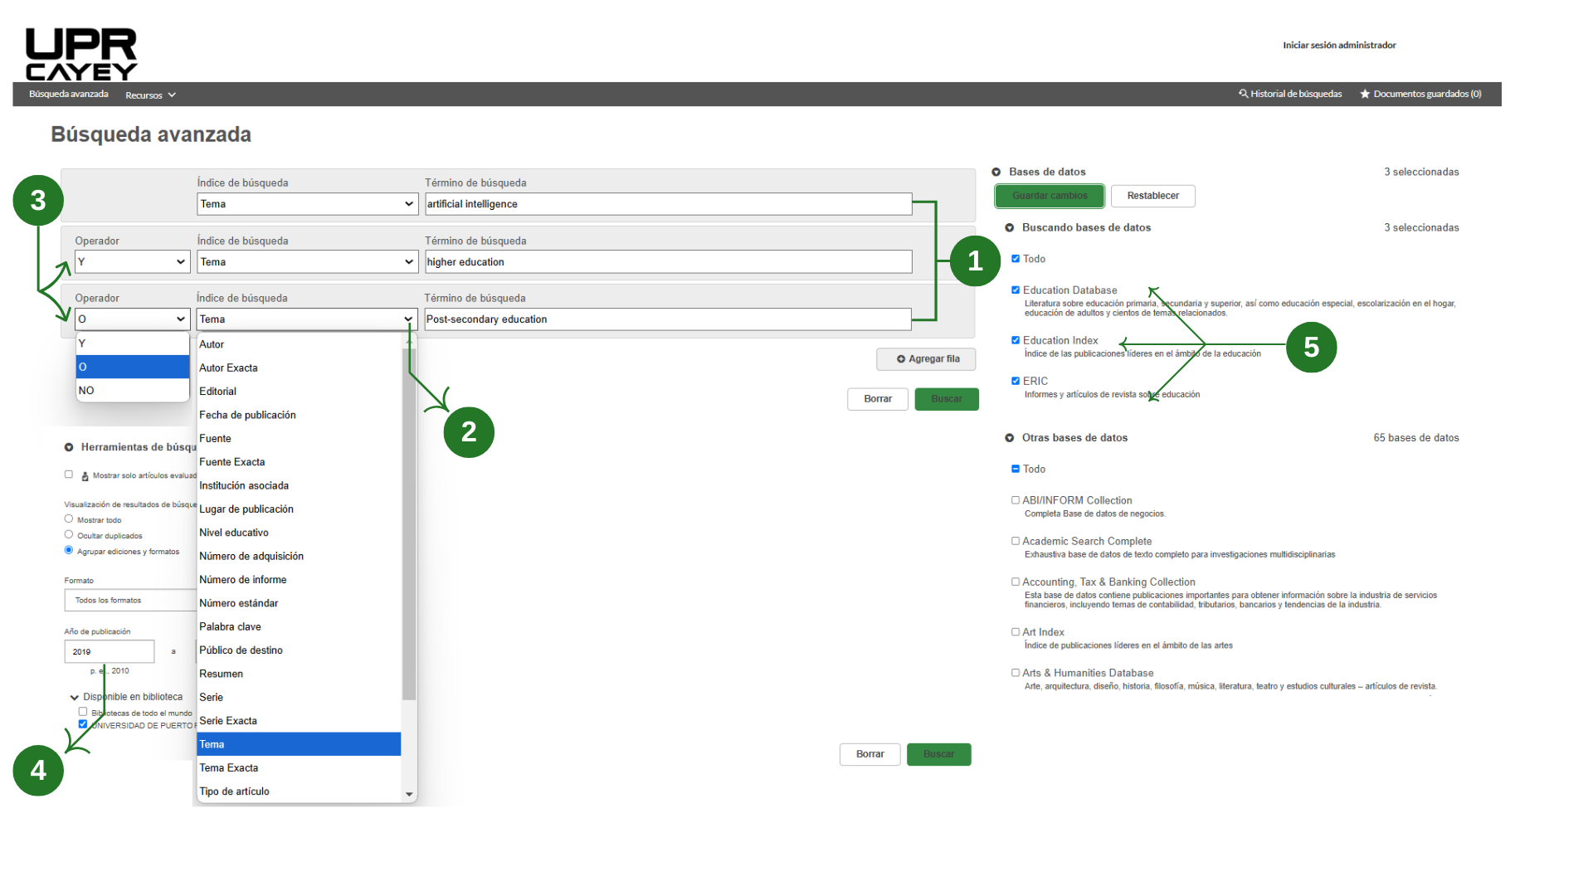
Task: Choose Palabra clave from index list
Action: [230, 627]
